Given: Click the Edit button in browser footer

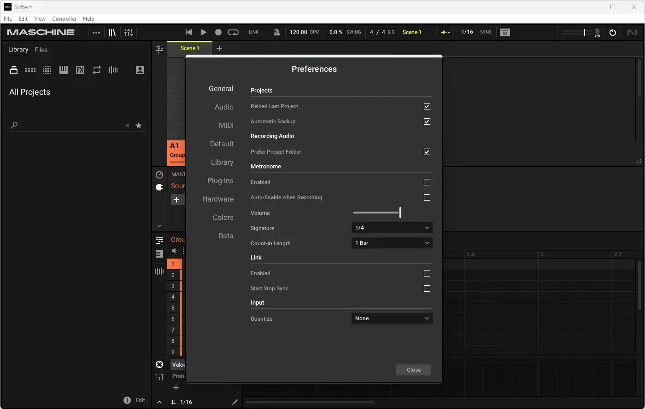Looking at the screenshot, I should tap(140, 400).
